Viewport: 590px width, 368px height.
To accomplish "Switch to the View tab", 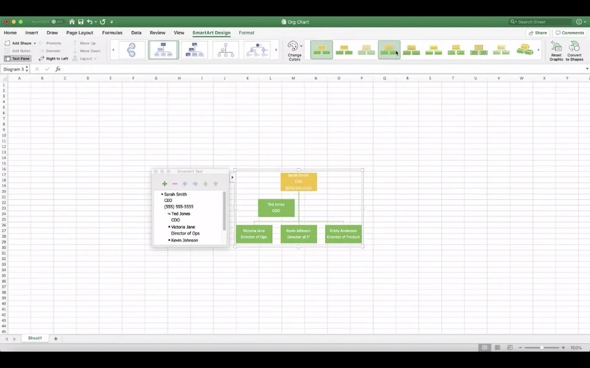I will point(179,33).
